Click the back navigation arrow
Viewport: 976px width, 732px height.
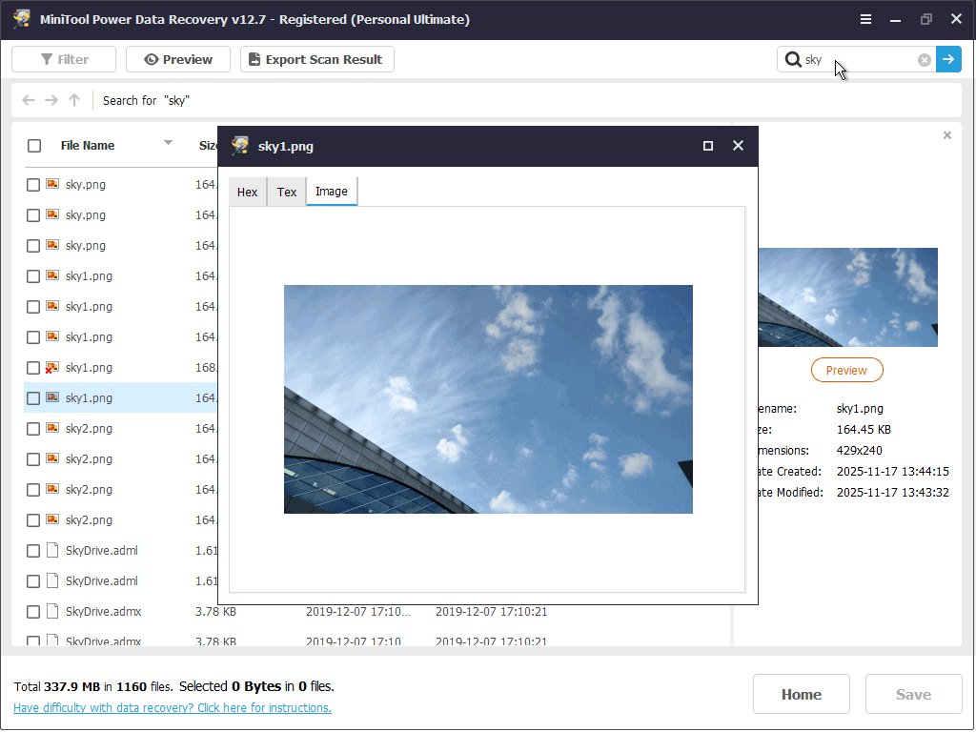pos(29,100)
